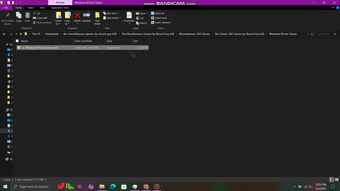Pin selected item to Quick access
The width and height of the screenshot is (340, 191).
(8, 18)
